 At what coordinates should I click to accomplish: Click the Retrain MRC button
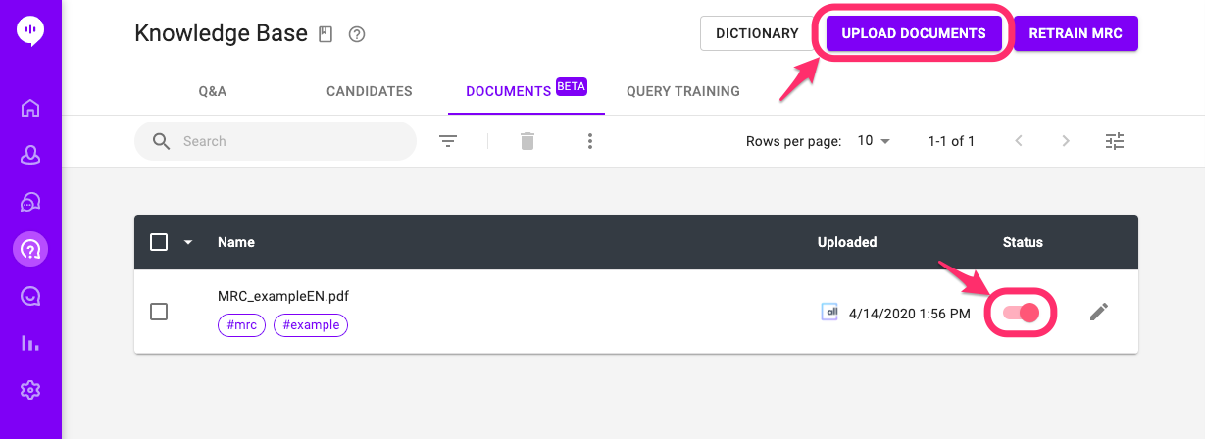[1077, 33]
